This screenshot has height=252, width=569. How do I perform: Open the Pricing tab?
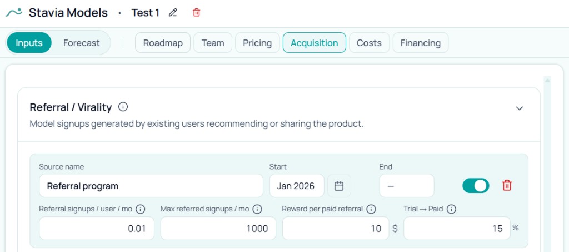tap(257, 43)
